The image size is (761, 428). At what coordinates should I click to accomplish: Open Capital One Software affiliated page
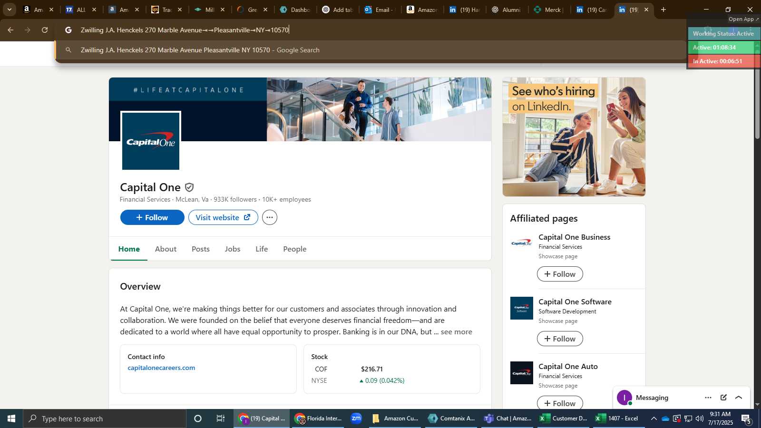point(575,302)
